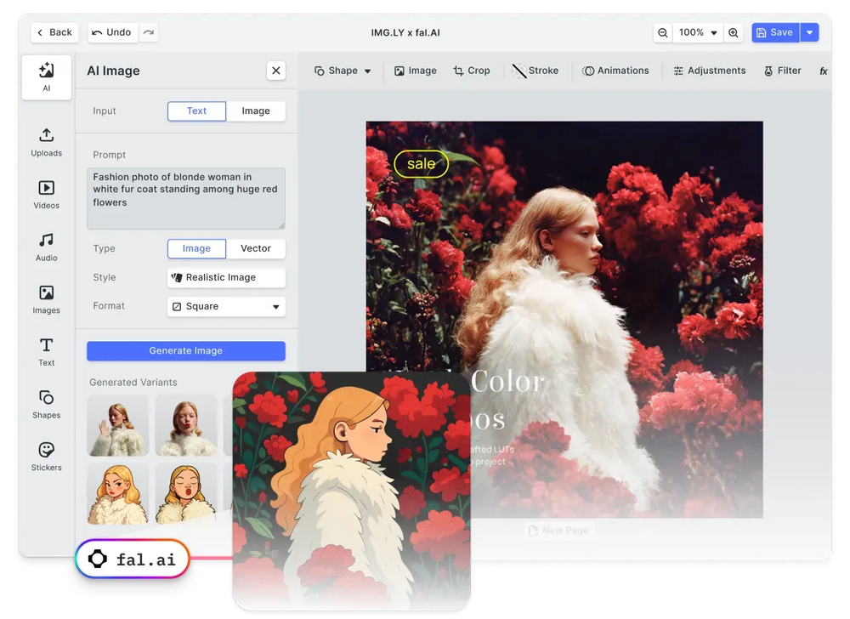The width and height of the screenshot is (850, 619).
Task: Select the top-left generated variant thumbnail
Action: coord(118,425)
